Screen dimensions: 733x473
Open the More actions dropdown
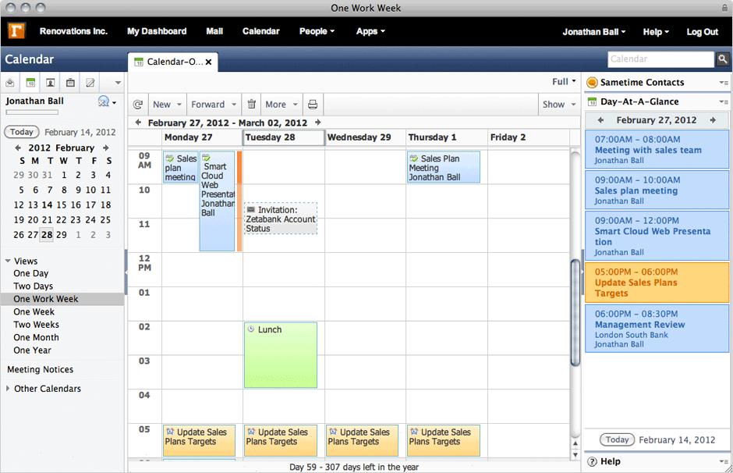(282, 105)
